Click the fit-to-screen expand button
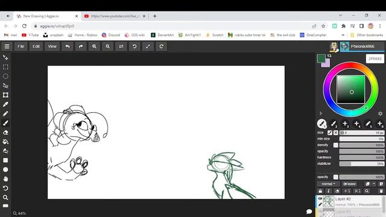The image size is (386, 217). pyautogui.click(x=148, y=46)
